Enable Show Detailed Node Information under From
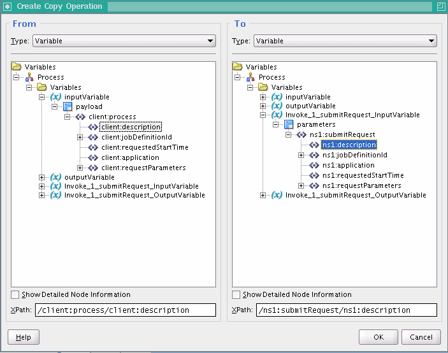This screenshot has height=353, width=448. tap(15, 294)
